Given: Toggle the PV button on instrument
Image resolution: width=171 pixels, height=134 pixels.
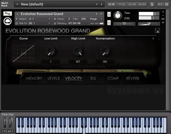Looking at the screenshot, I should point(163,23).
